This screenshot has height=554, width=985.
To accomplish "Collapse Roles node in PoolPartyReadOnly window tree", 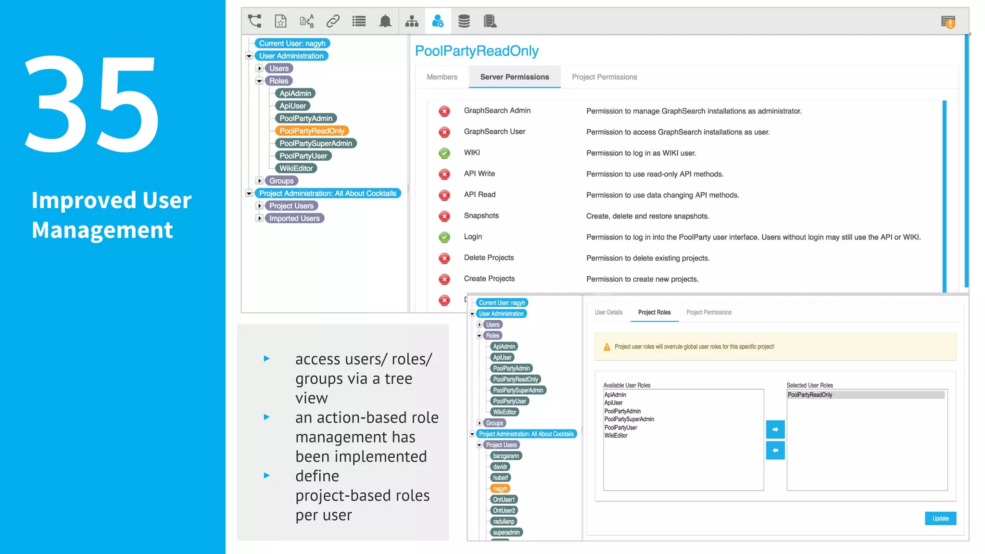I will pyautogui.click(x=259, y=81).
